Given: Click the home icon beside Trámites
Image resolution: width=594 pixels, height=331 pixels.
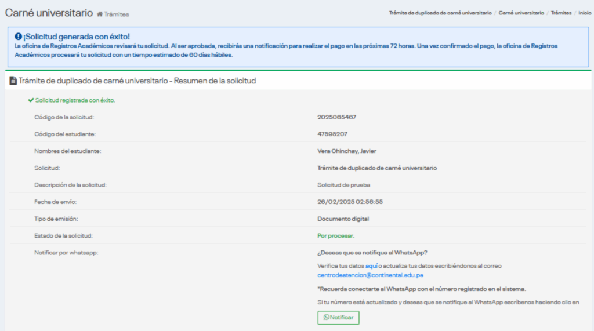Looking at the screenshot, I should [100, 14].
